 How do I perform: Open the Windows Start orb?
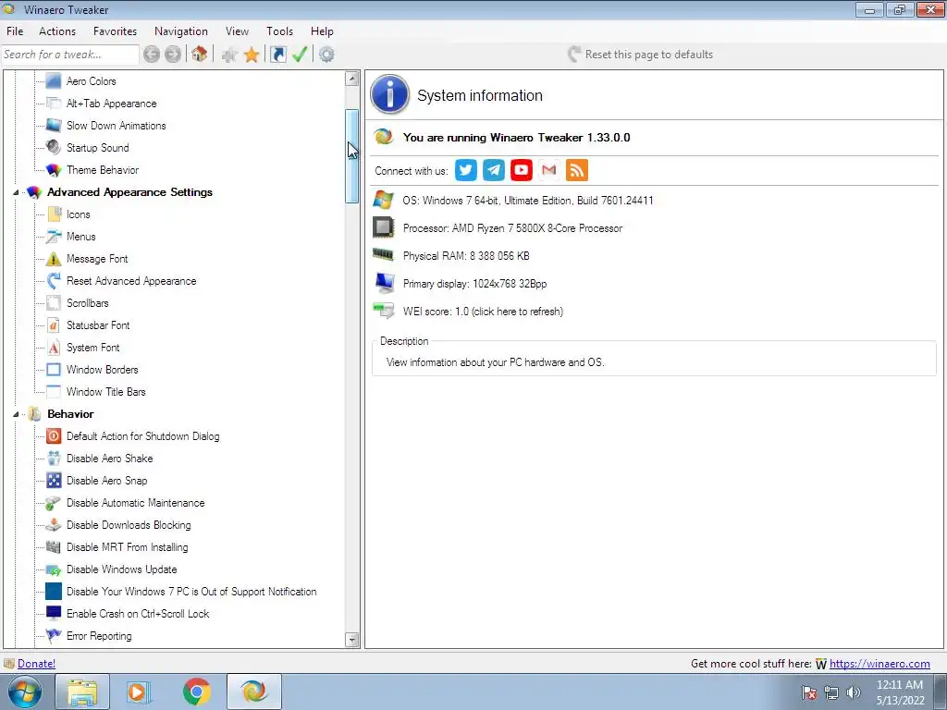coord(25,692)
